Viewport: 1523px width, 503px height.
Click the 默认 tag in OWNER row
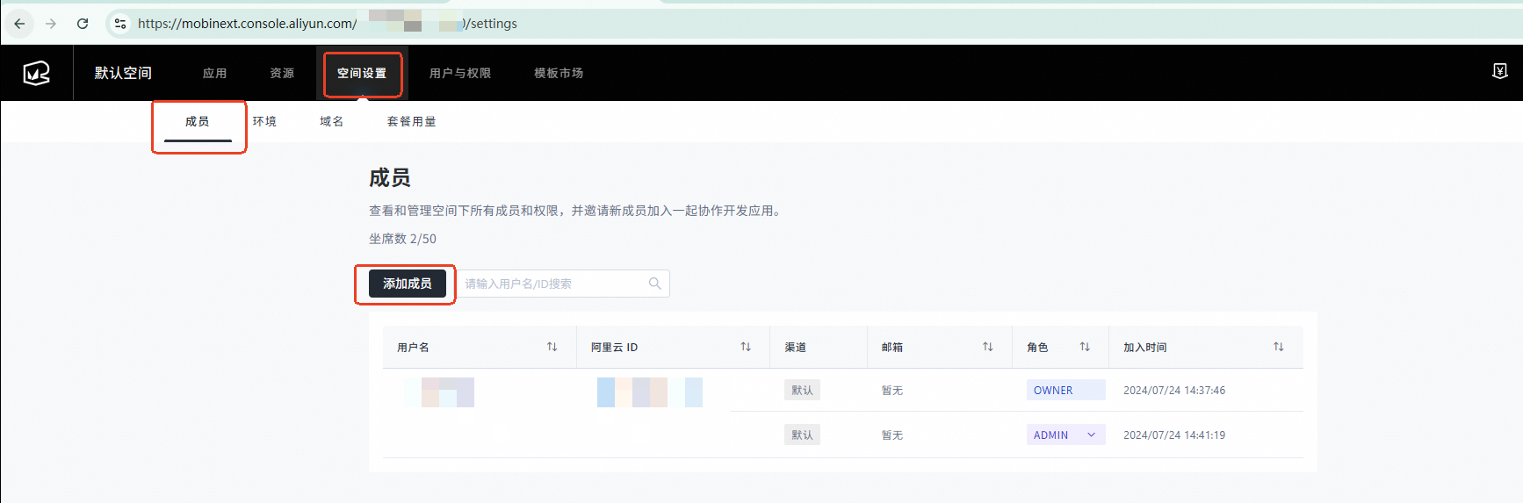point(802,390)
